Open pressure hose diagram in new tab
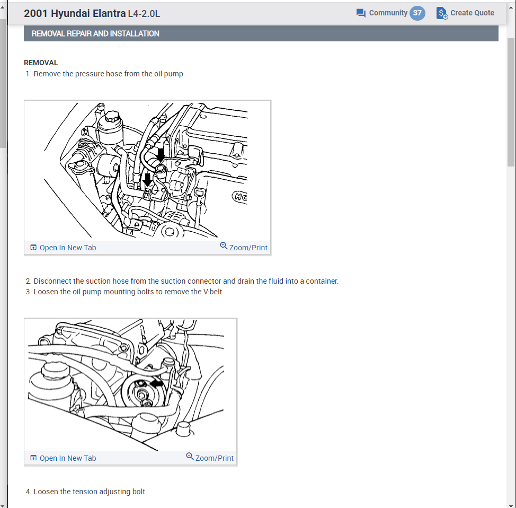516x508 pixels. [x=68, y=248]
